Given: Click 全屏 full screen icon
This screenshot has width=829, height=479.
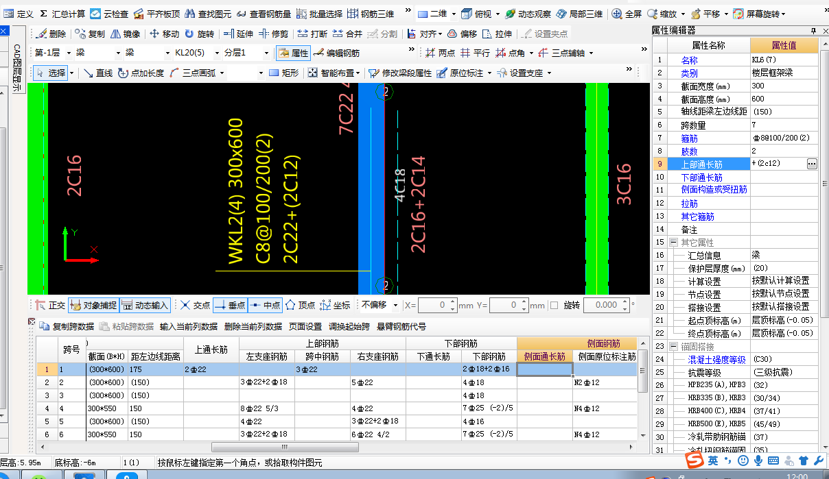Looking at the screenshot, I should [627, 14].
